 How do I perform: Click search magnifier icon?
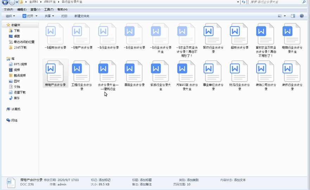pyautogui.click(x=304, y=2)
